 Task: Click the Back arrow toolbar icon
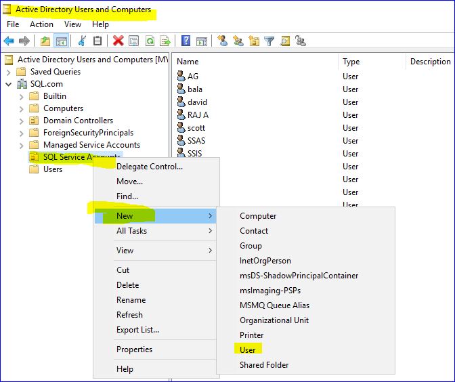click(9, 41)
